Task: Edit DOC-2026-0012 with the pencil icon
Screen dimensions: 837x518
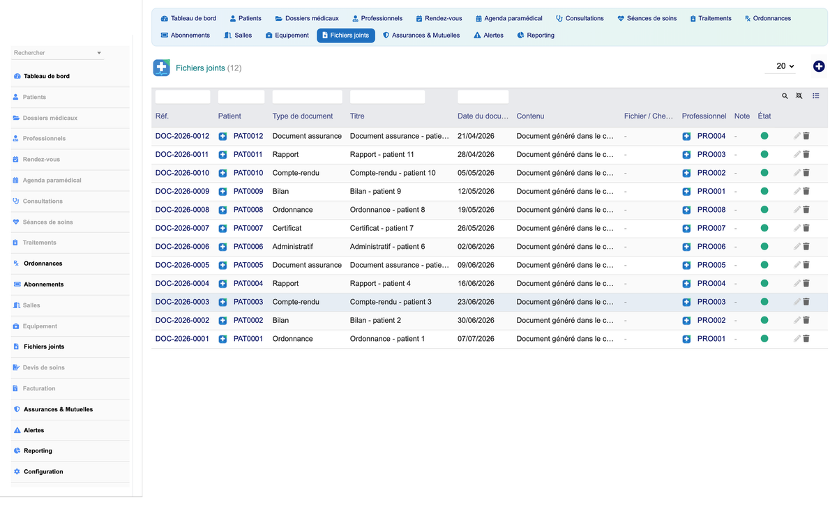Action: [797, 136]
